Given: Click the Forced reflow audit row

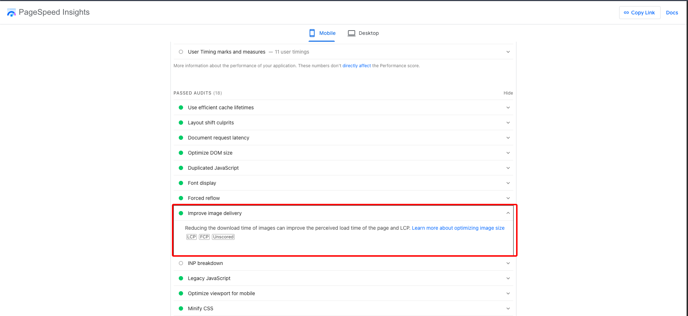Looking at the screenshot, I should [204, 198].
